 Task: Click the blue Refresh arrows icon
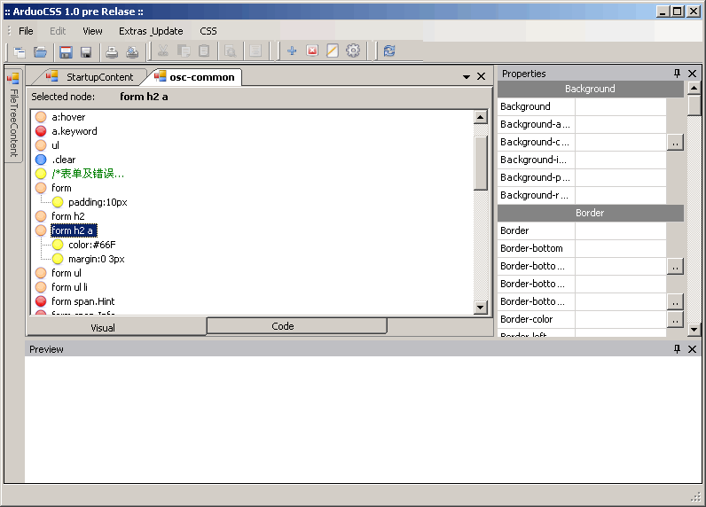point(389,51)
